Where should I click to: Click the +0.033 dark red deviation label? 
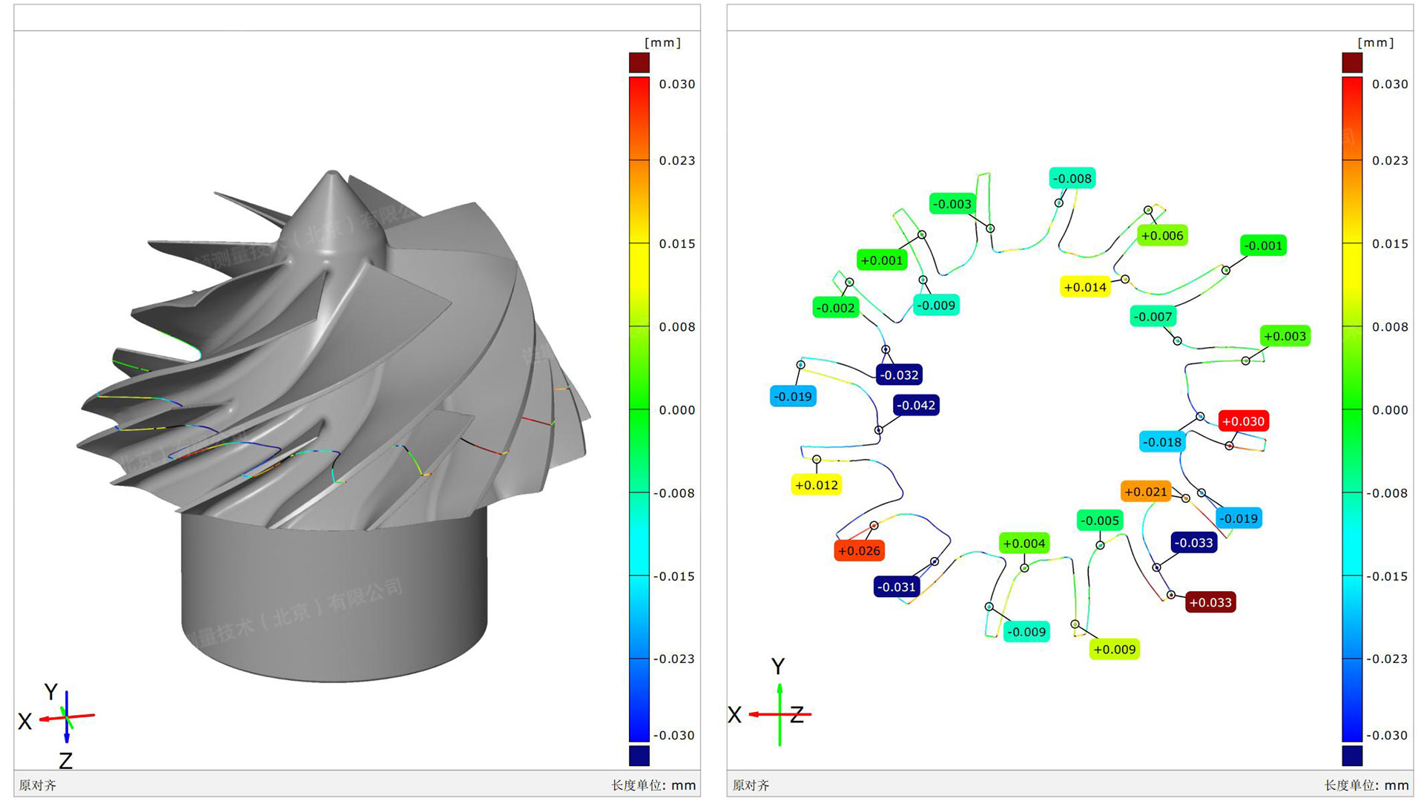click(x=1210, y=602)
